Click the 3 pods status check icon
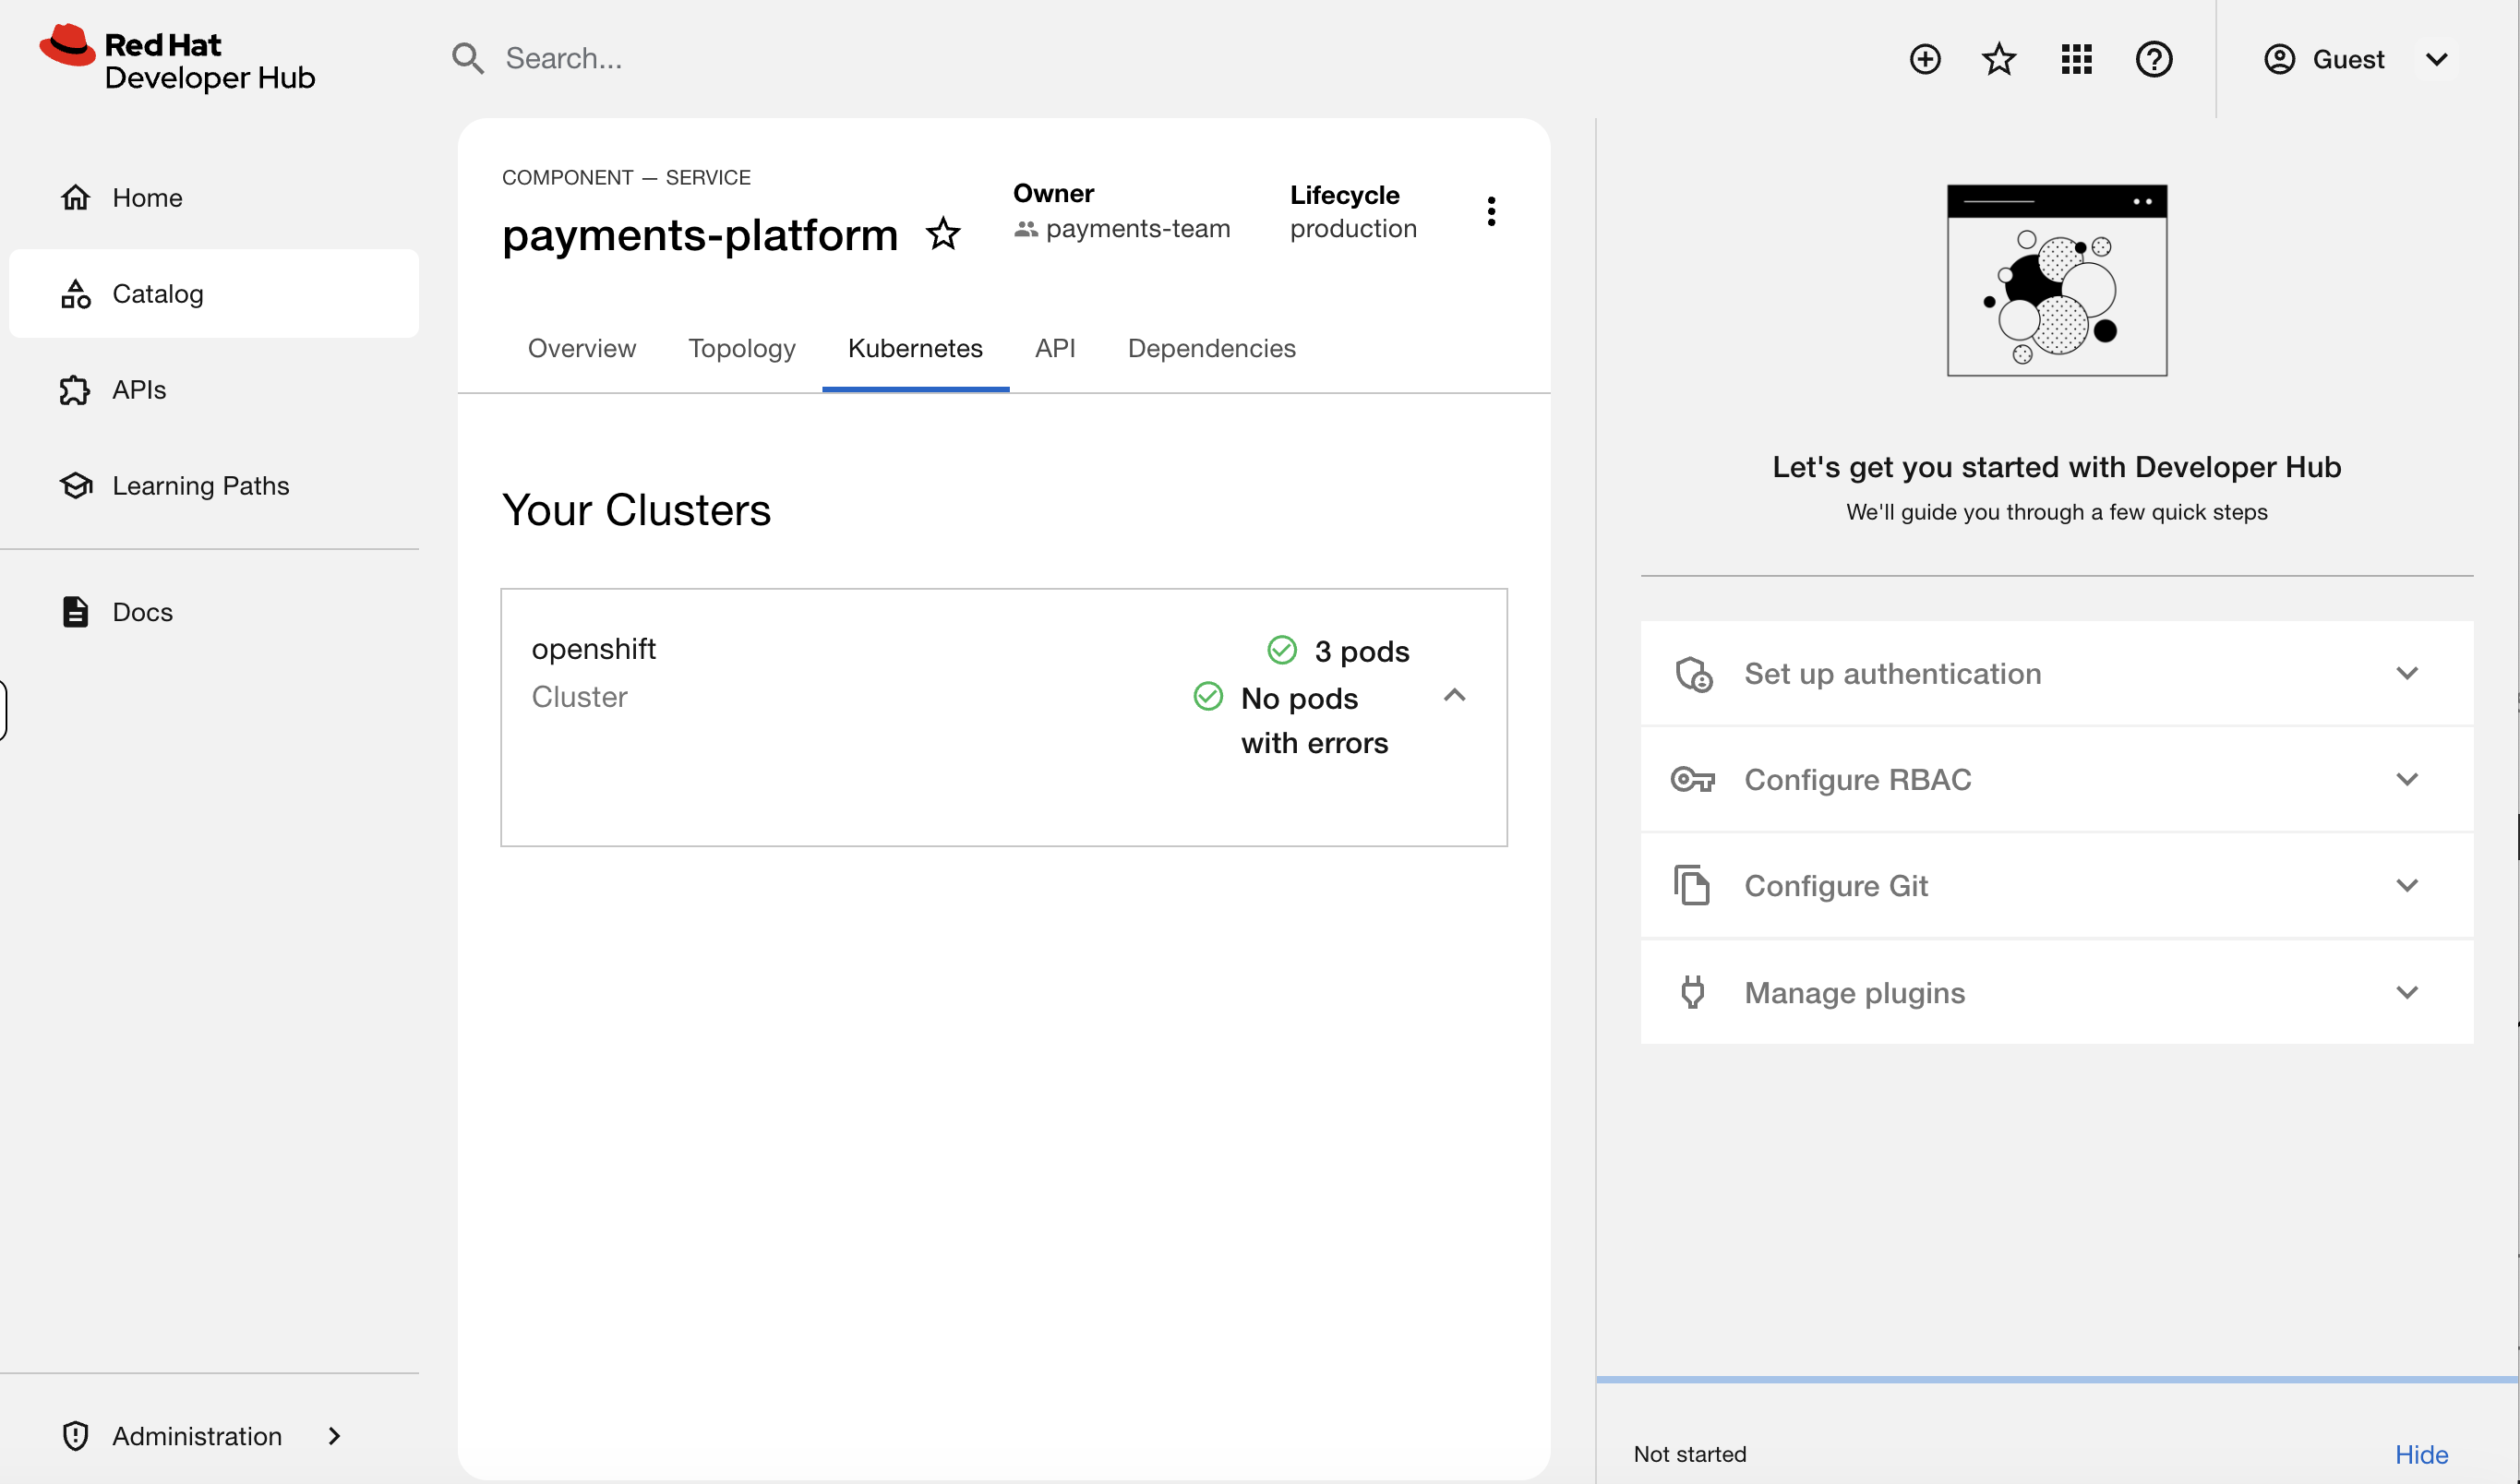Image resolution: width=2520 pixels, height=1484 pixels. pyautogui.click(x=1281, y=650)
